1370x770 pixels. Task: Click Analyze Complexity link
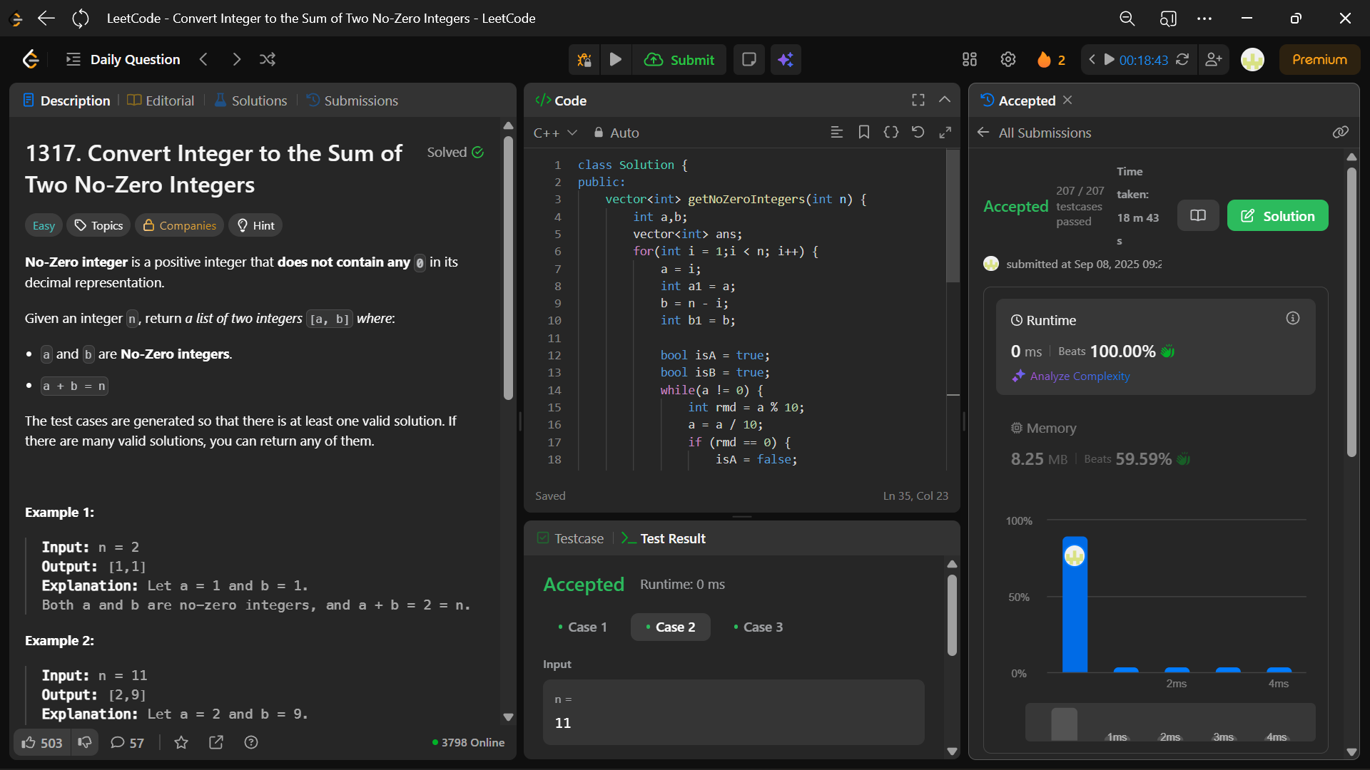(x=1080, y=376)
